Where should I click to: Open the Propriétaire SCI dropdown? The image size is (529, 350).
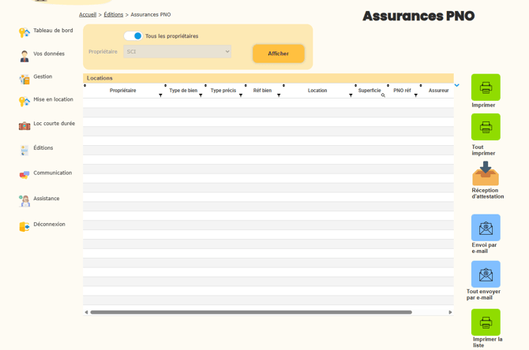(x=178, y=52)
